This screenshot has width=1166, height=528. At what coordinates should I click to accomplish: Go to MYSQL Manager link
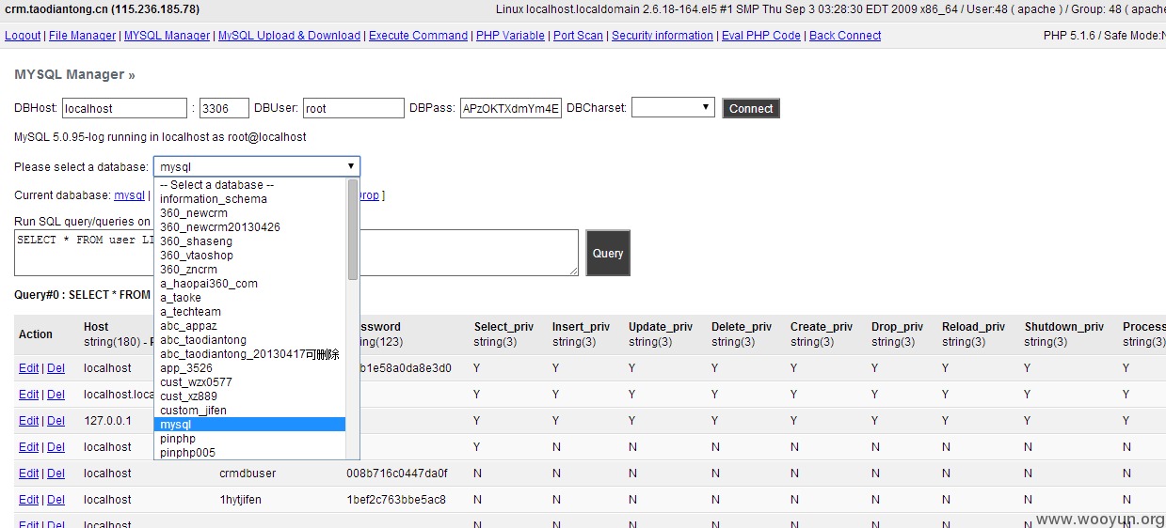tap(168, 36)
